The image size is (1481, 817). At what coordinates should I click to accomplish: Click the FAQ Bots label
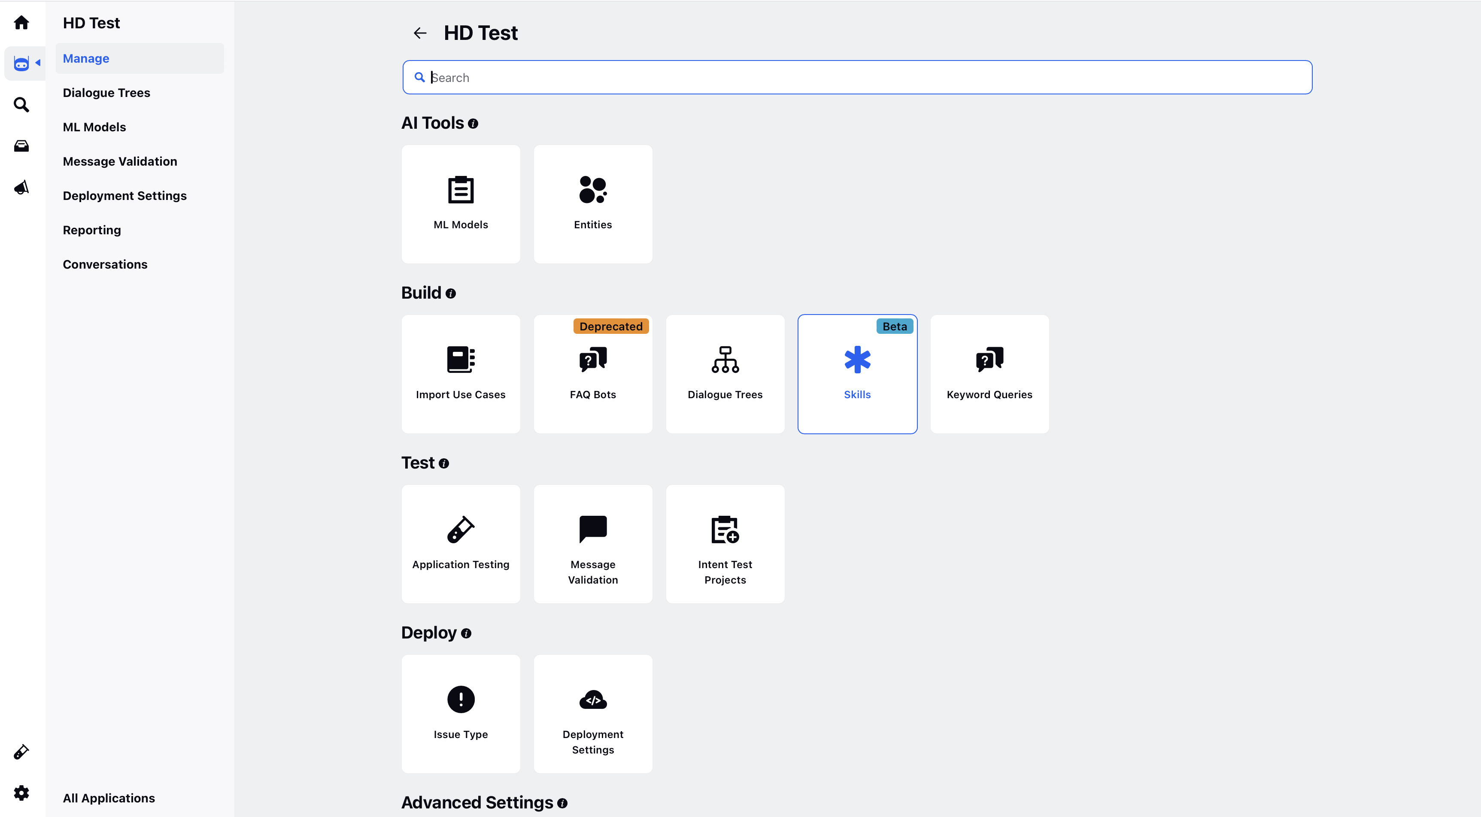click(593, 395)
